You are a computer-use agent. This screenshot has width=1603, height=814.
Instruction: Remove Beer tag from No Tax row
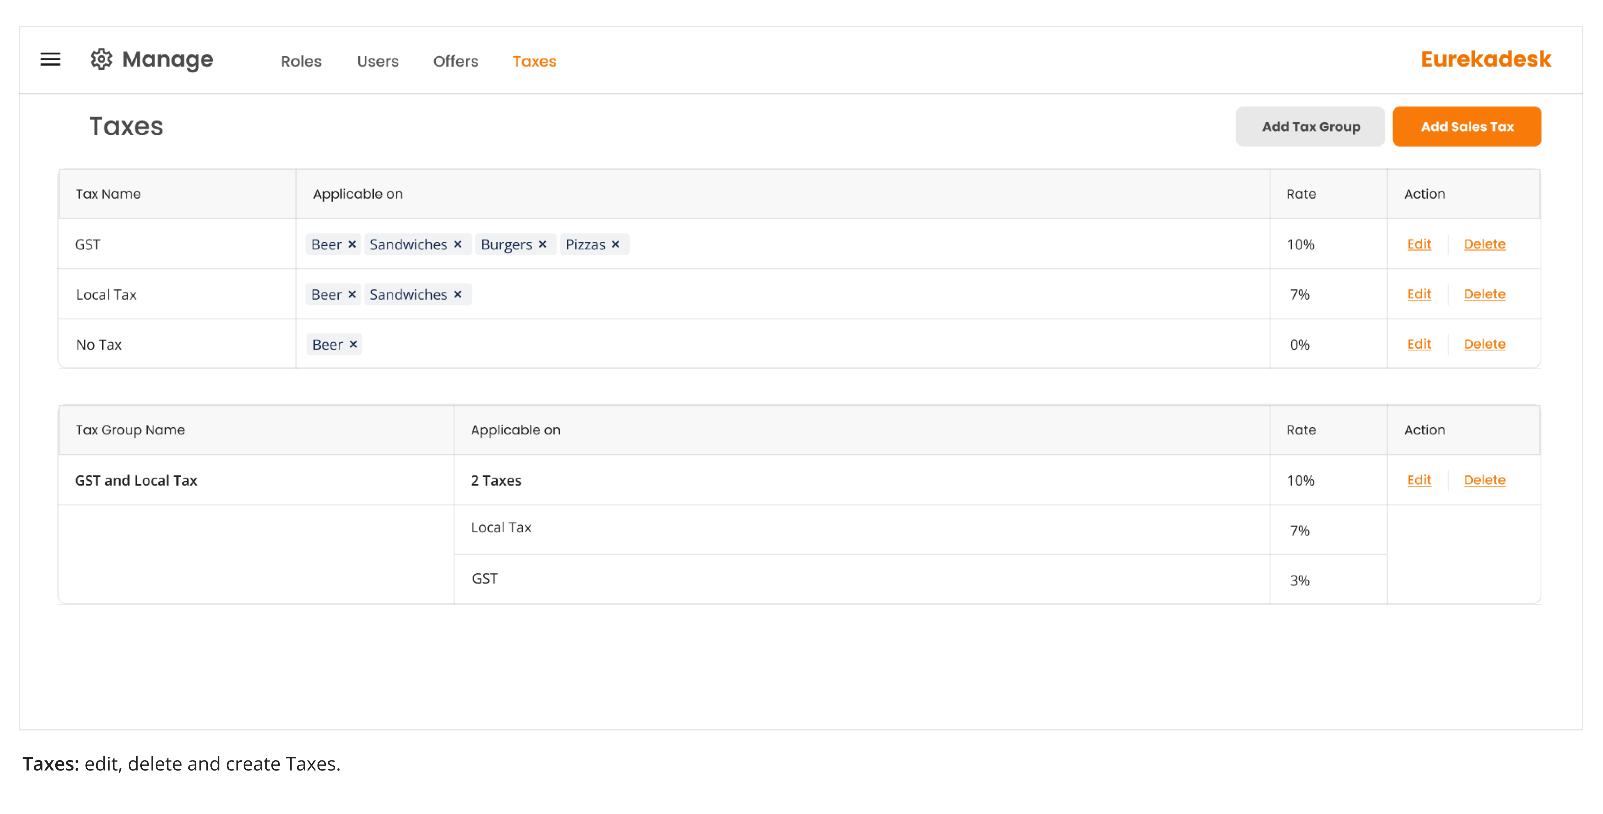point(353,344)
